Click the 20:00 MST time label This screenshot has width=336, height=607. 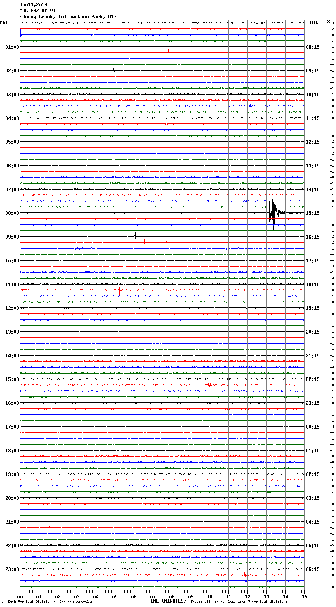[12, 498]
